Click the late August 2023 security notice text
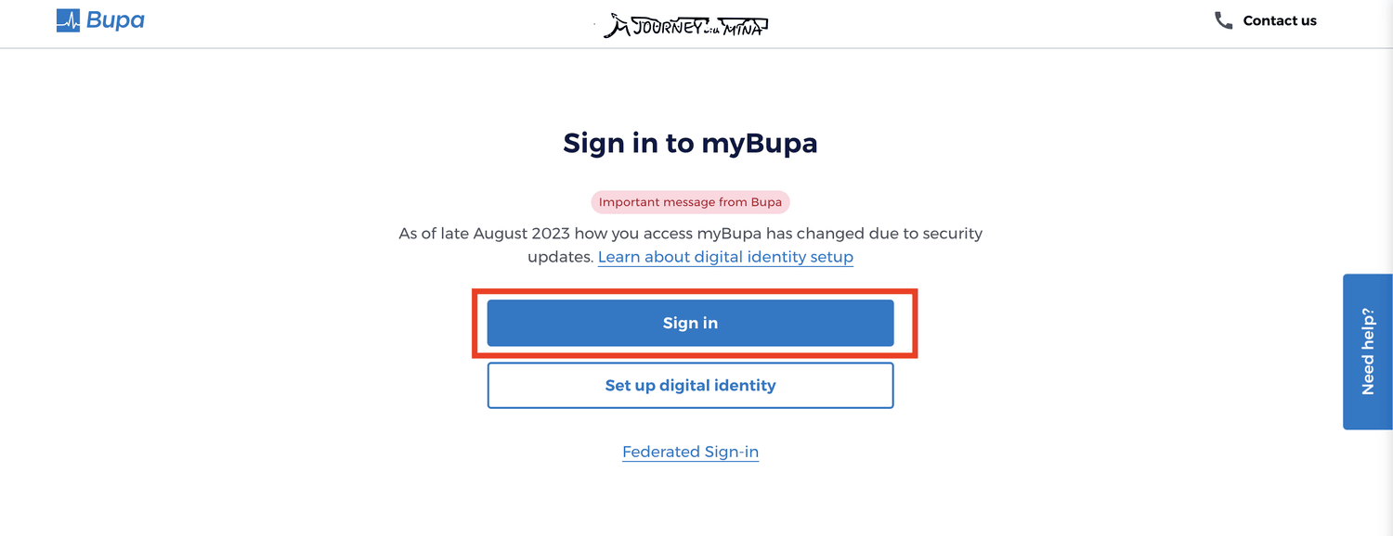Image resolution: width=1393 pixels, height=536 pixels. [x=690, y=245]
